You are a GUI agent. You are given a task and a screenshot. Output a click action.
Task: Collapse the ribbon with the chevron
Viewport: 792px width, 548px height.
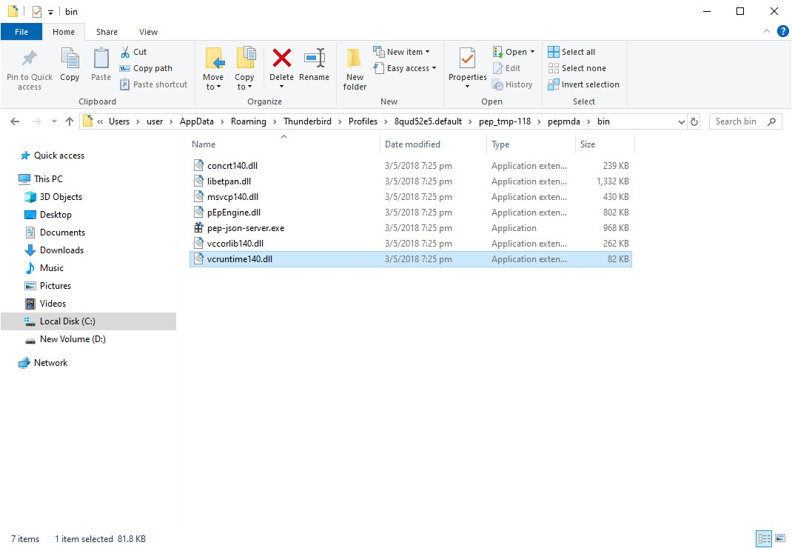[x=766, y=31]
